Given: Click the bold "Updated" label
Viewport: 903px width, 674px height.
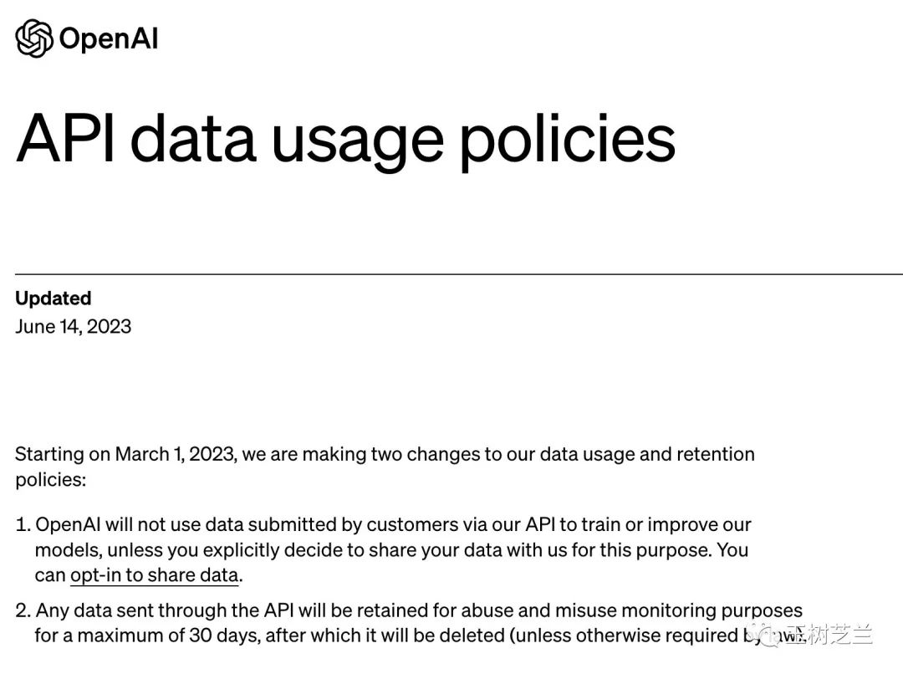Looking at the screenshot, I should pyautogui.click(x=53, y=299).
